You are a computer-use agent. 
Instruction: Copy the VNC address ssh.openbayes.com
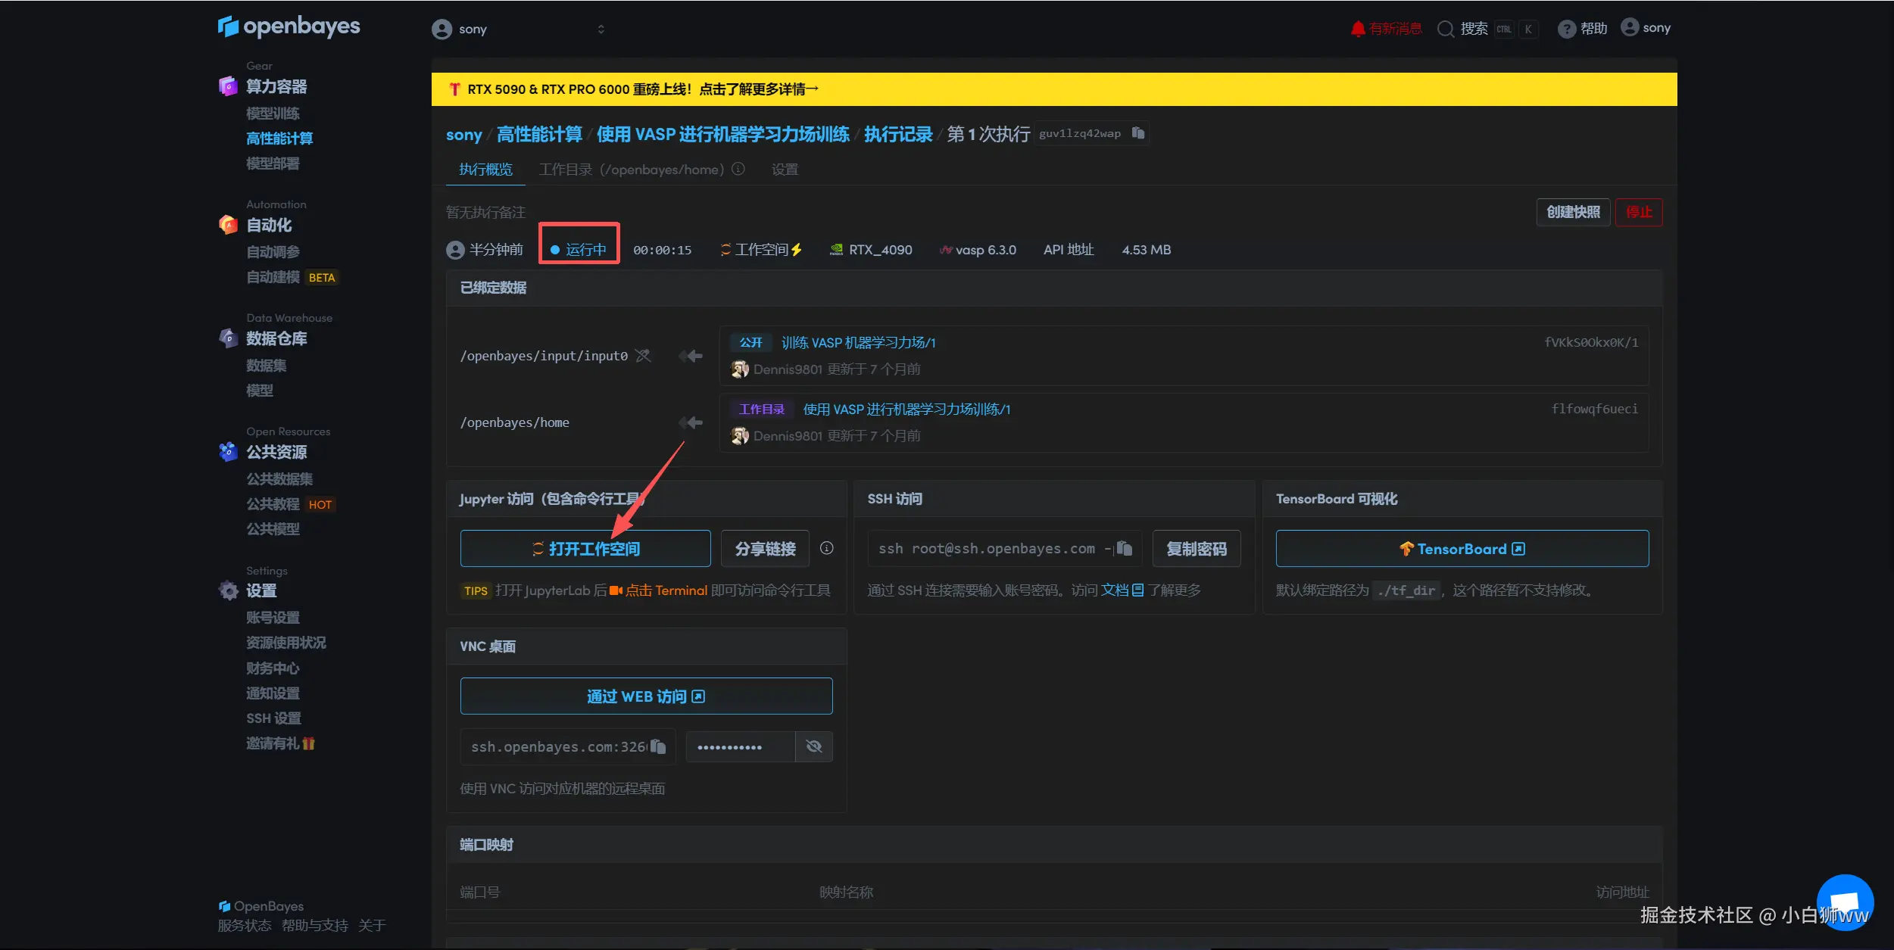pyautogui.click(x=658, y=746)
